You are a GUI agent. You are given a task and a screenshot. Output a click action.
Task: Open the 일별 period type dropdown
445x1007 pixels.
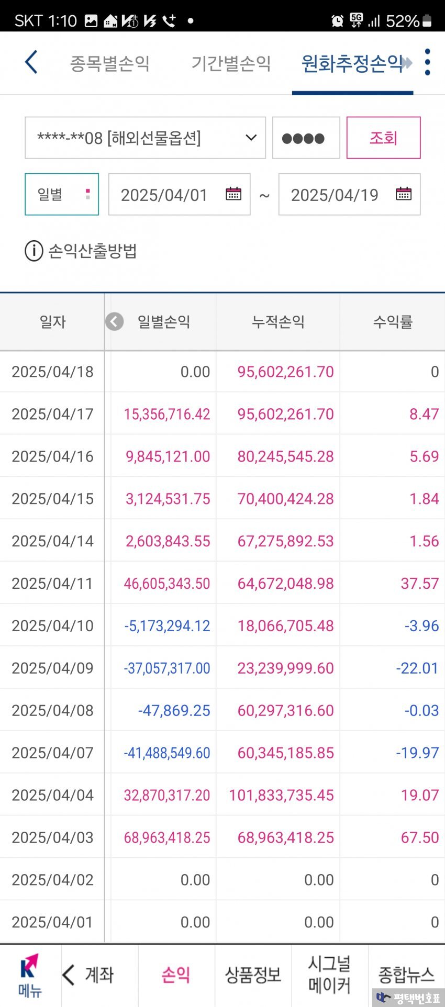[x=62, y=194]
